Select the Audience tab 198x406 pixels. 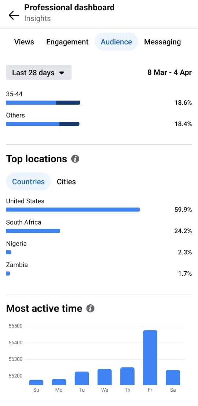(x=116, y=42)
